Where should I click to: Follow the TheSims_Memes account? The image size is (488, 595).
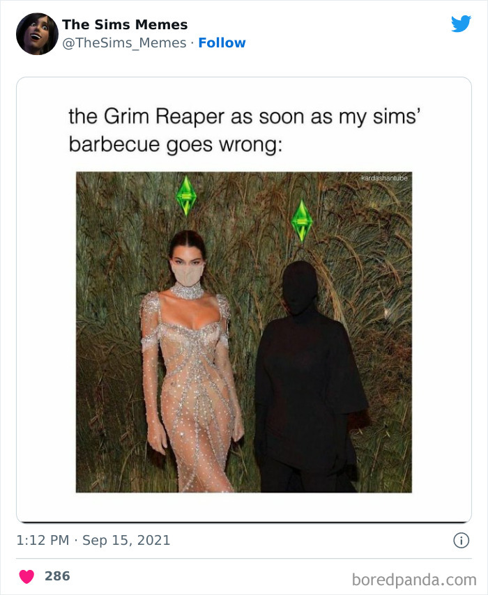pyautogui.click(x=222, y=43)
